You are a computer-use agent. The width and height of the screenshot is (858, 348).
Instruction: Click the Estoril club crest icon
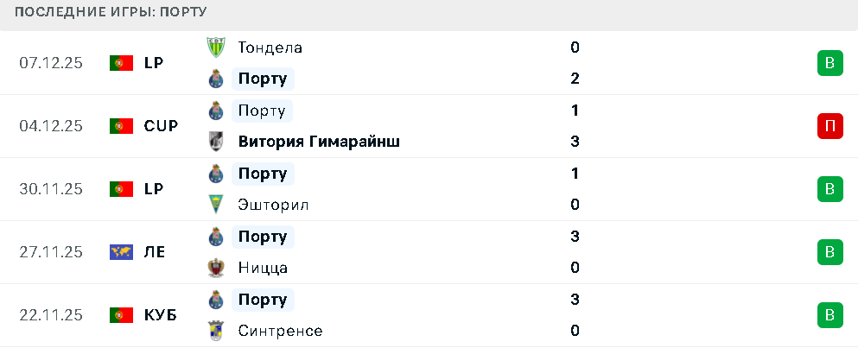coord(216,205)
